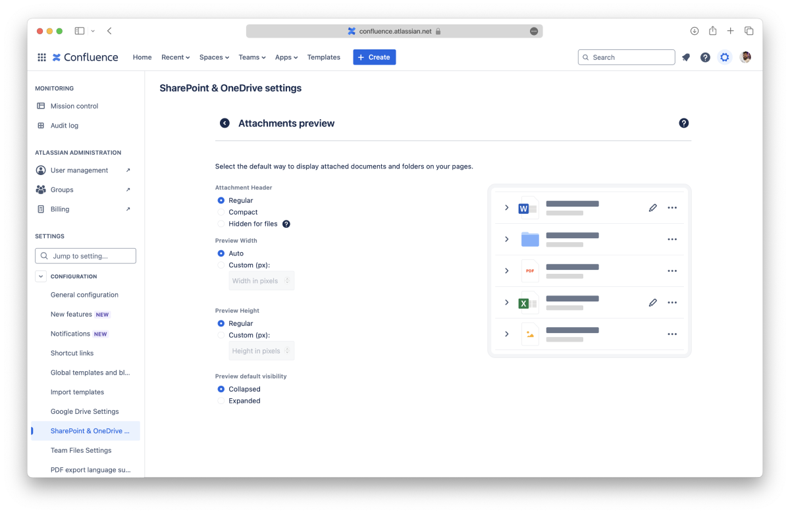The width and height of the screenshot is (790, 514).
Task: Open the Spaces dropdown menu
Action: 214,57
